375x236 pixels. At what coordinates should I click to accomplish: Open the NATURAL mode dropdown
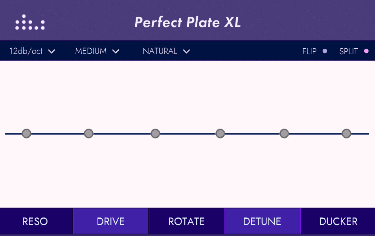tap(166, 51)
